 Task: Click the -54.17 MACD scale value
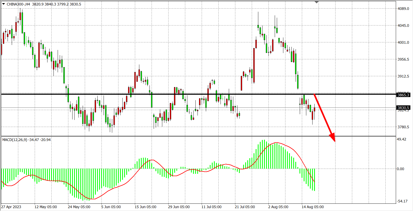pos(402,201)
